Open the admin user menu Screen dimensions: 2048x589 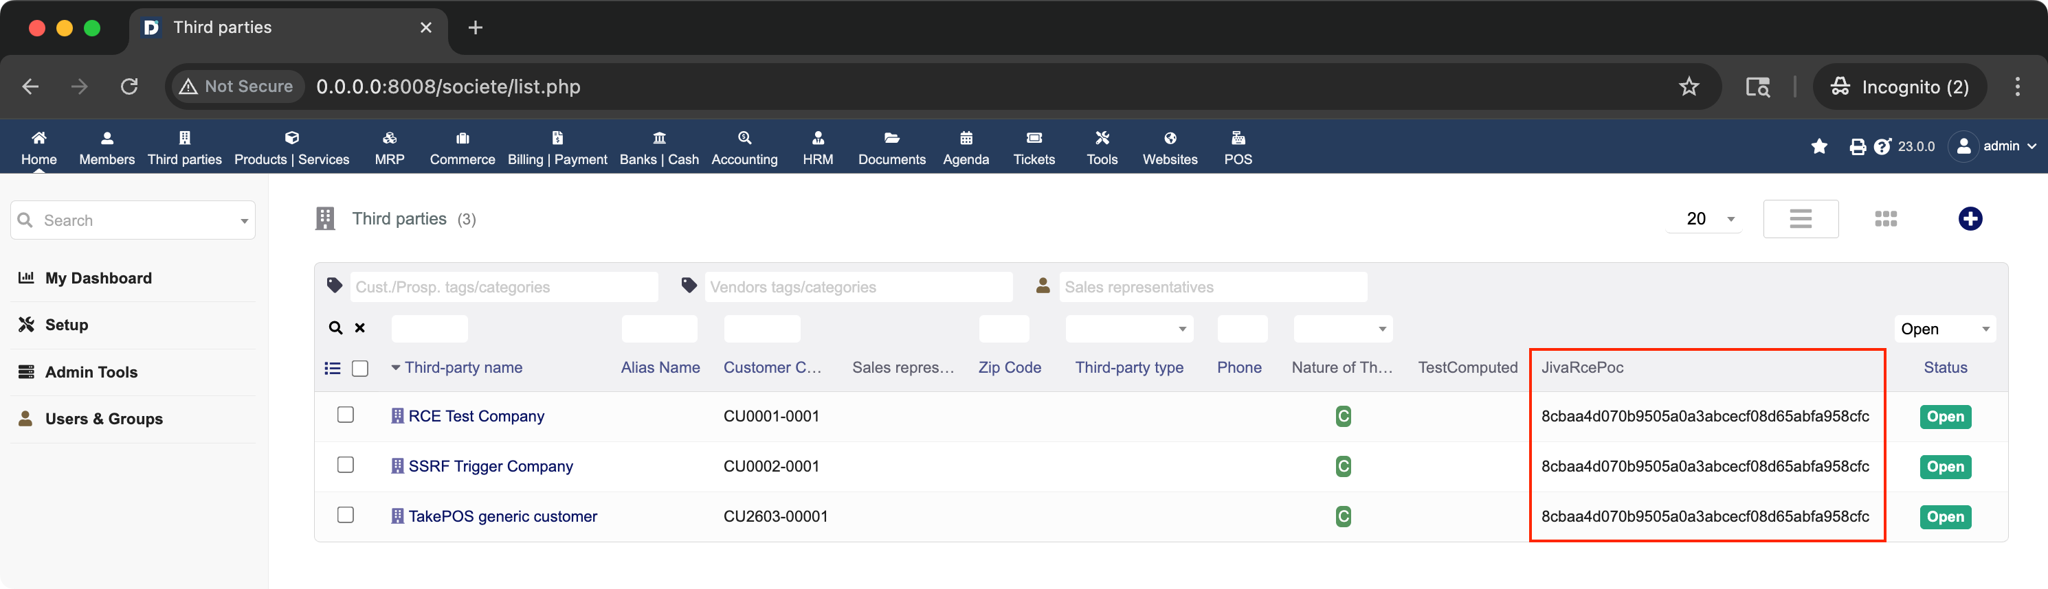click(1992, 146)
